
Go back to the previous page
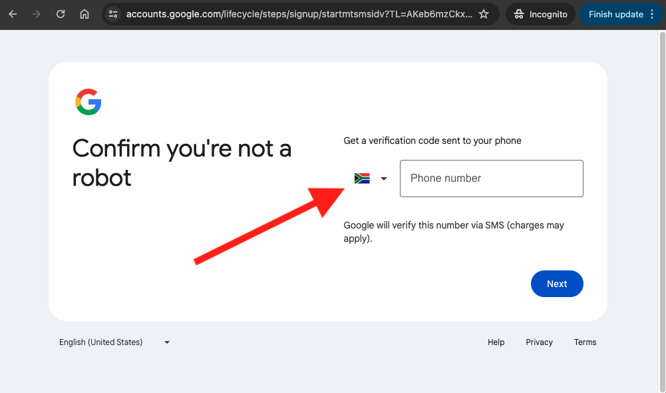(x=13, y=14)
